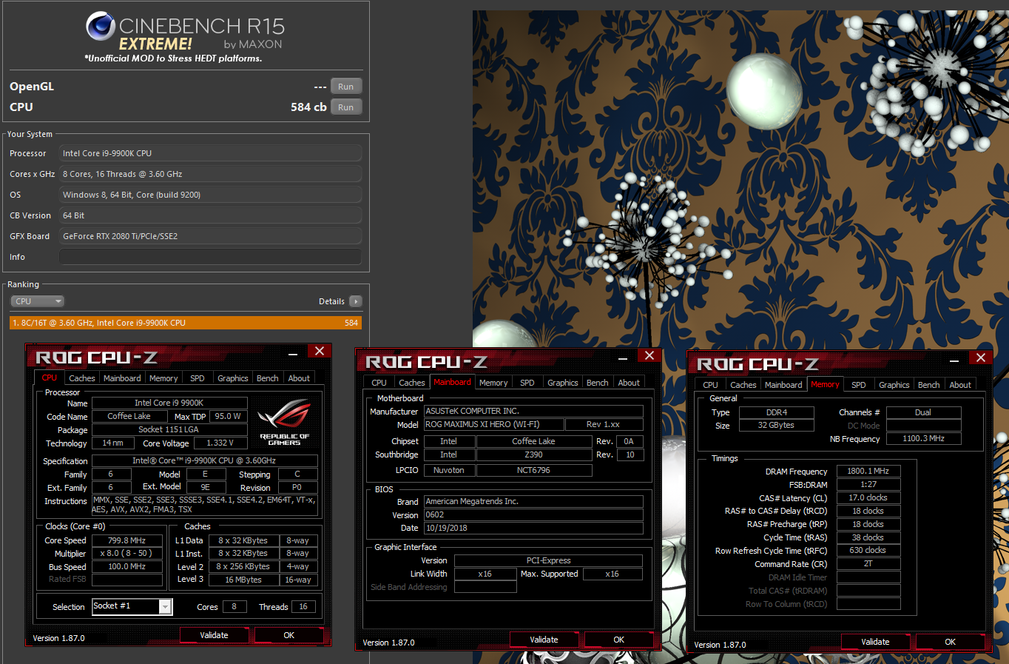Viewport: 1009px width, 664px height.
Task: Click the Core Voltage 1.332 V value
Action: [x=220, y=443]
